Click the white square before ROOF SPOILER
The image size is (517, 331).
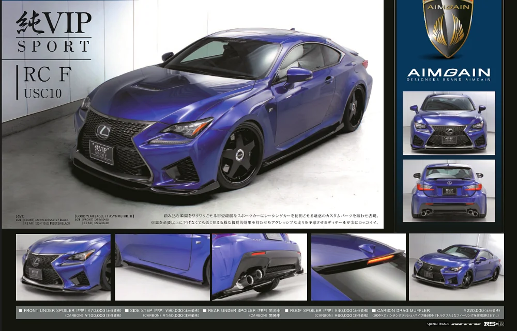coord(286,310)
